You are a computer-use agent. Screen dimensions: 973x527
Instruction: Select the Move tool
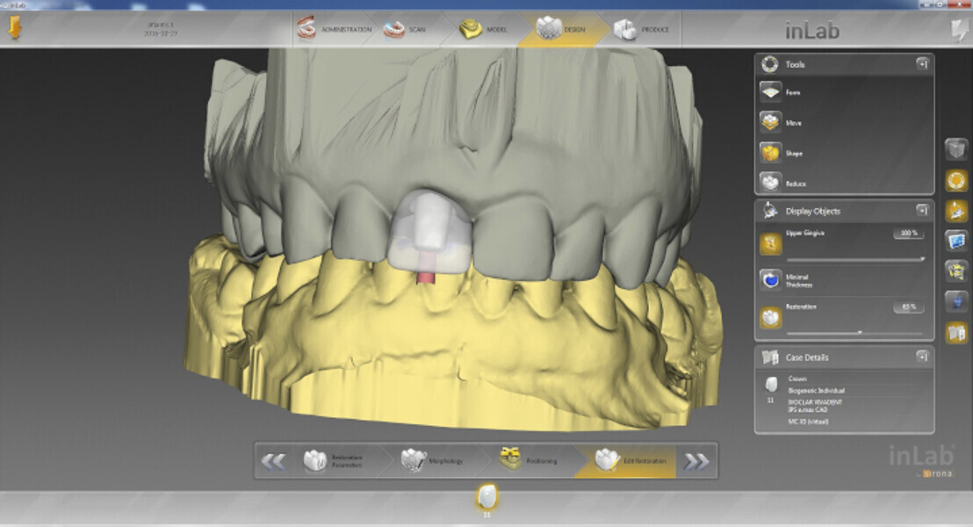click(x=771, y=123)
